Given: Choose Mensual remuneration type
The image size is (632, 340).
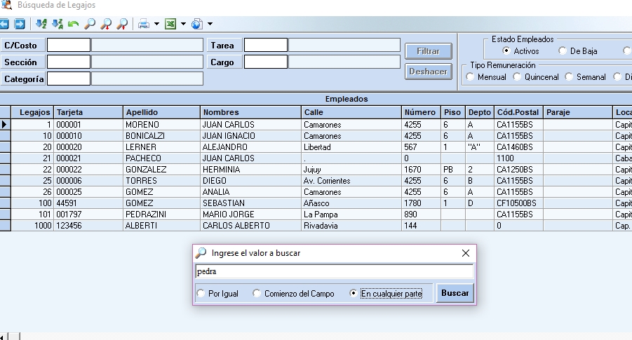Looking at the screenshot, I should point(470,76).
